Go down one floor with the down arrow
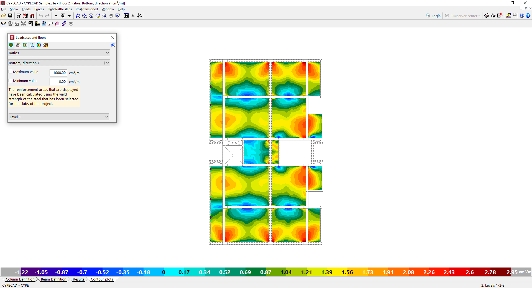The height and width of the screenshot is (288, 532). [69, 16]
